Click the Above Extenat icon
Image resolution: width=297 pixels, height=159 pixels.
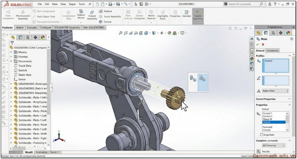[x=151, y=15]
